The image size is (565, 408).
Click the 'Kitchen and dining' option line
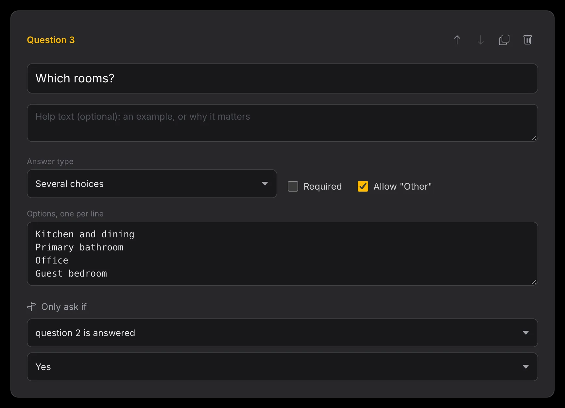[x=85, y=234]
